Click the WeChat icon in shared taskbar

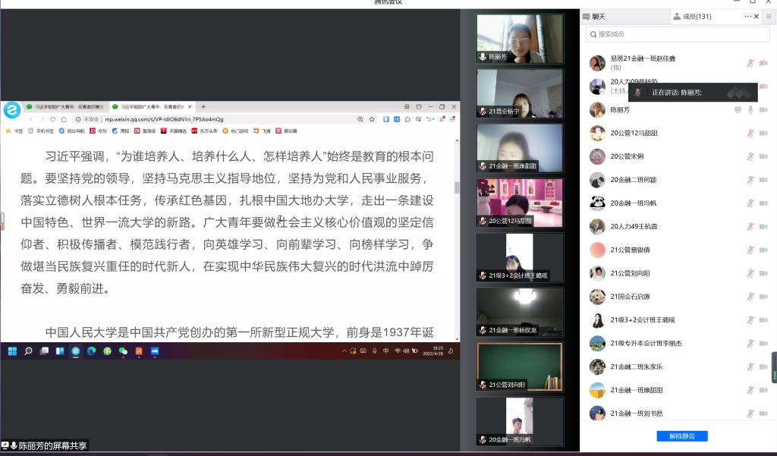tap(123, 351)
